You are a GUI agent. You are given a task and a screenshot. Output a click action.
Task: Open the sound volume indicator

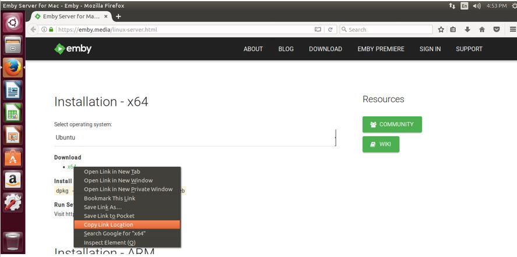(477, 6)
